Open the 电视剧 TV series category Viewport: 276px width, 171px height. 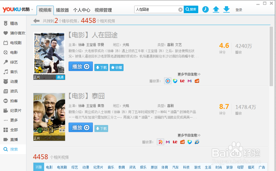(x=13, y=43)
